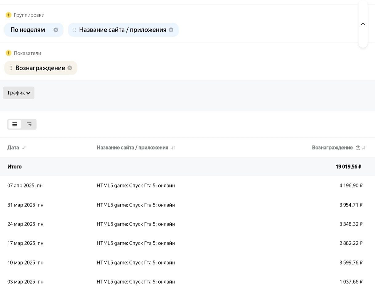Sort by Вознаграждение using the header arrows

pyautogui.click(x=364, y=148)
